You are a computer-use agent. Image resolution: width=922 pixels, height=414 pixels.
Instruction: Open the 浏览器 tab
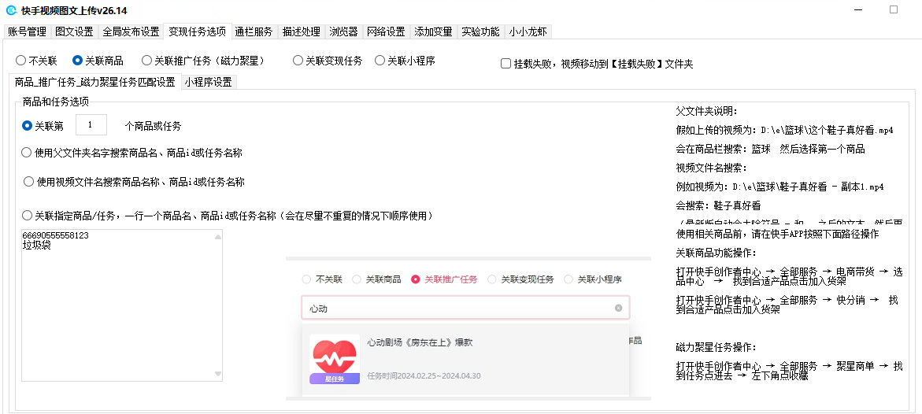[343, 31]
